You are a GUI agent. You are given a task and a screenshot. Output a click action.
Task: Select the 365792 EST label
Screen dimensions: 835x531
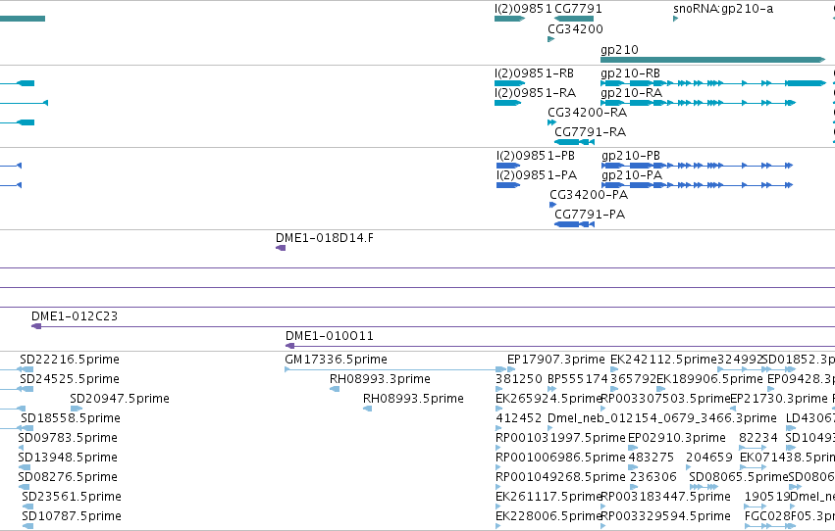tap(633, 379)
